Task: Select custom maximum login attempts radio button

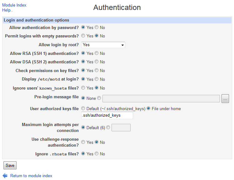Action: tap(108, 127)
